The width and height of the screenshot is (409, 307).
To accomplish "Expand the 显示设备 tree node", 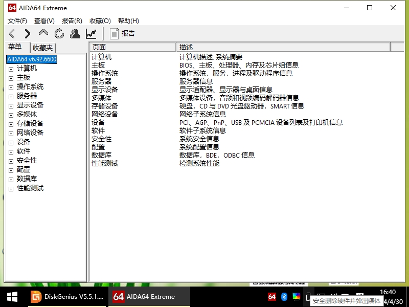I will click(11, 106).
